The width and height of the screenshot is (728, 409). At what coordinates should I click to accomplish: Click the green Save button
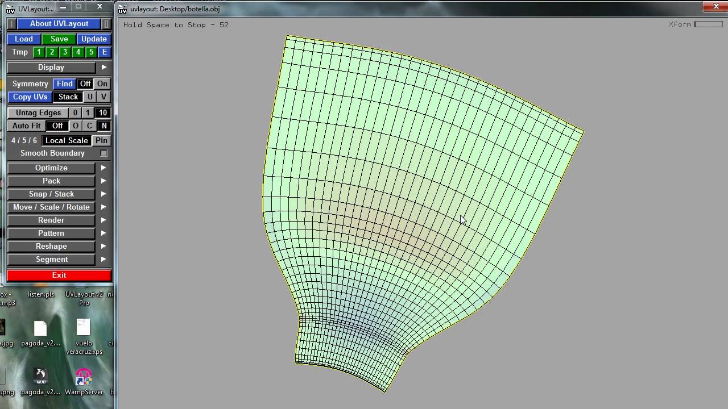[x=59, y=39]
